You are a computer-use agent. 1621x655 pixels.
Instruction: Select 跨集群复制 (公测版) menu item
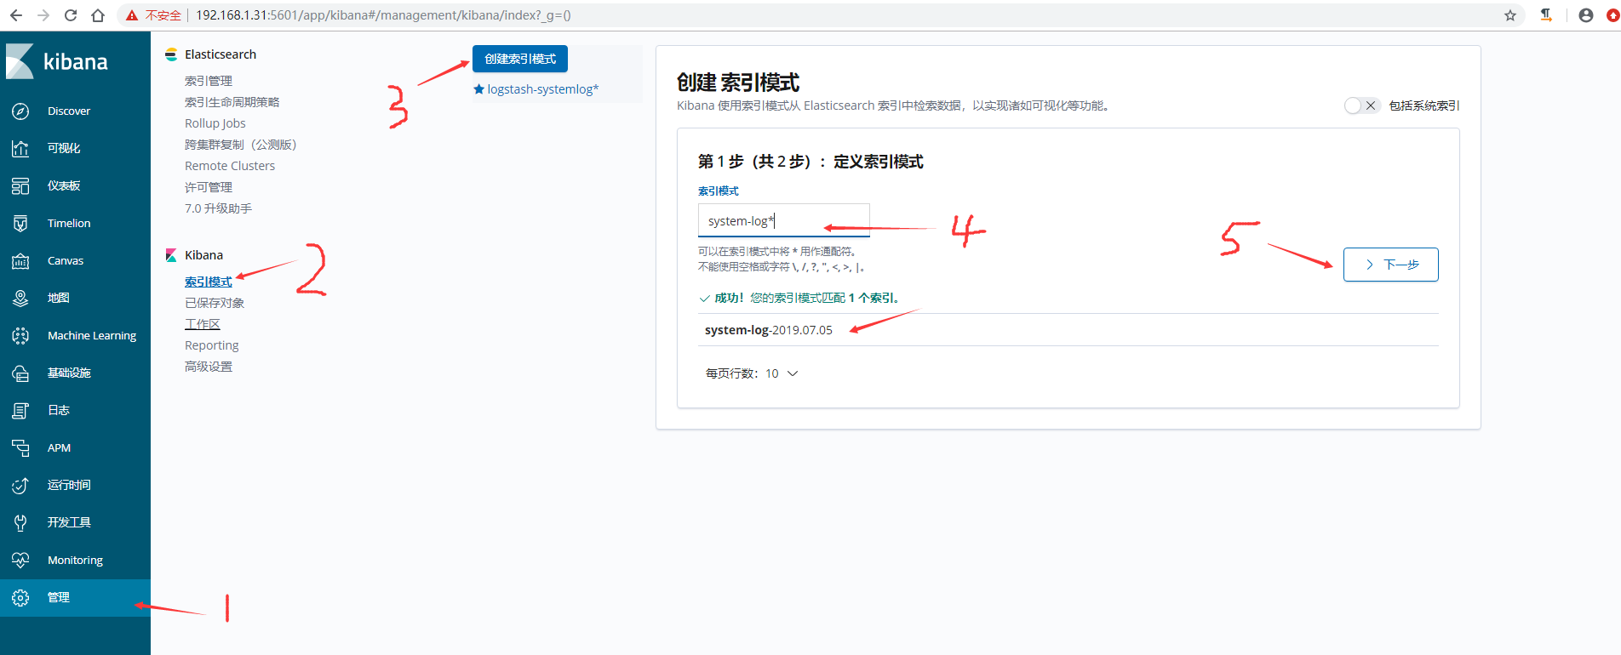tap(241, 145)
